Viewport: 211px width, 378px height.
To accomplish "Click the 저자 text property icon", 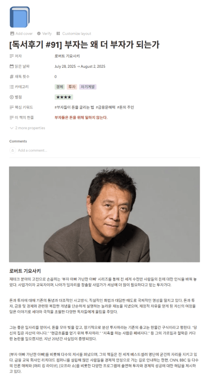I will 11,56.
